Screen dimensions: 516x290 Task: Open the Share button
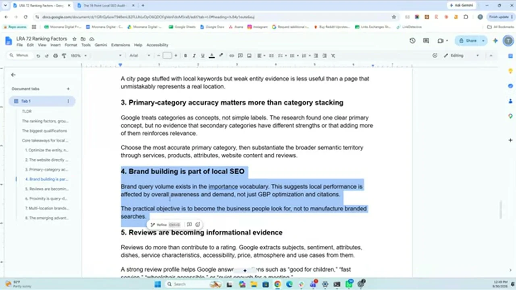468,41
